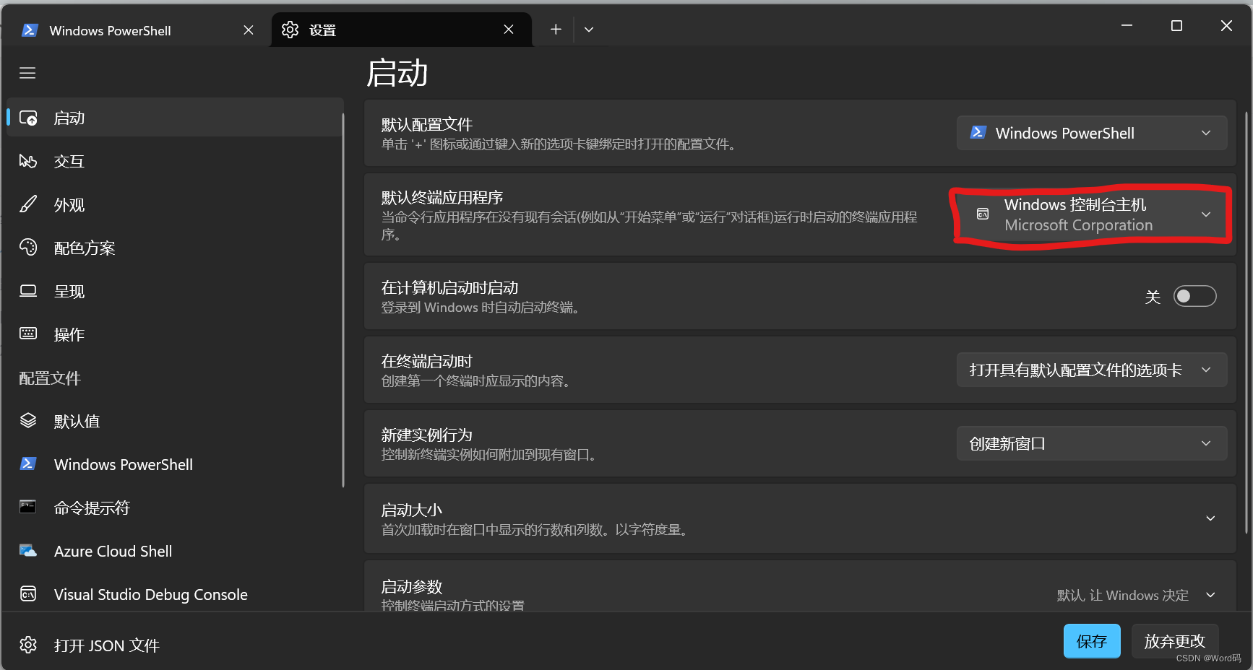Open the 默认值 profile settings

pos(175,421)
